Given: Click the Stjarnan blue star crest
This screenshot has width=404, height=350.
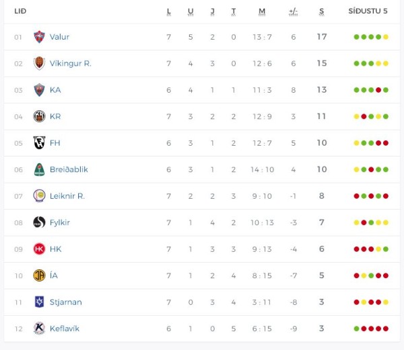Looking at the screenshot, I should click(39, 302).
